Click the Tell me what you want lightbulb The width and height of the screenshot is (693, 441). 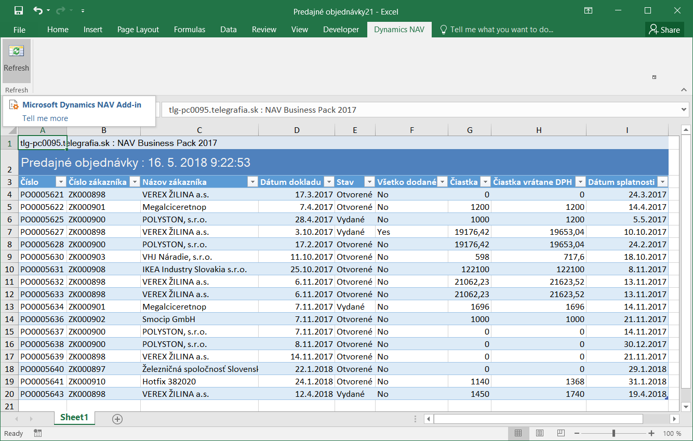(x=444, y=30)
